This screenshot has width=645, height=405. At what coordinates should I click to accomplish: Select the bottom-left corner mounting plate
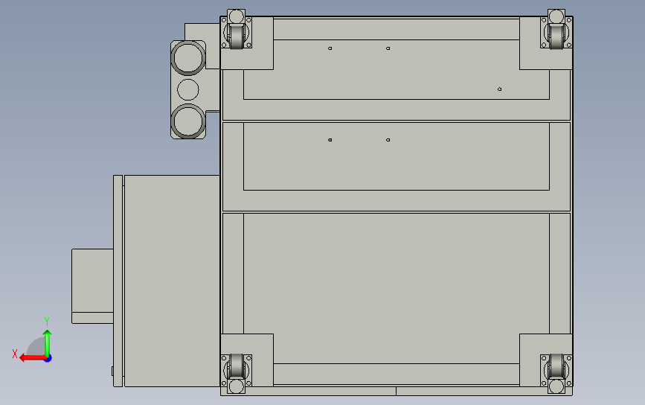pos(261,345)
